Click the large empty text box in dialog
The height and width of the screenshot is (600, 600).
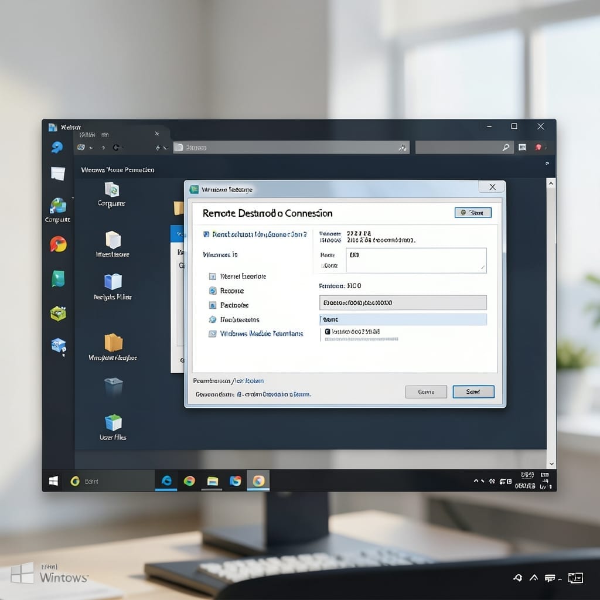[417, 260]
